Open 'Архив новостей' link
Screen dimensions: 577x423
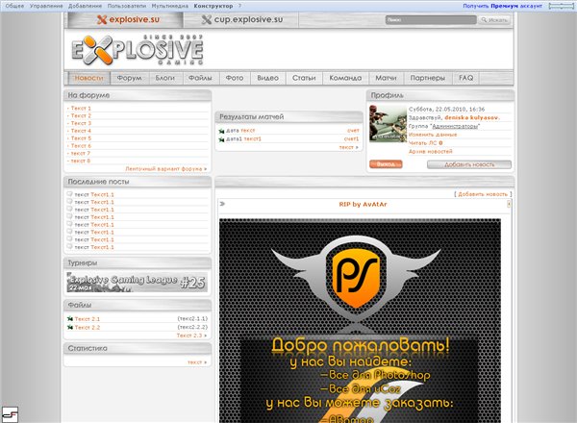tap(430, 152)
